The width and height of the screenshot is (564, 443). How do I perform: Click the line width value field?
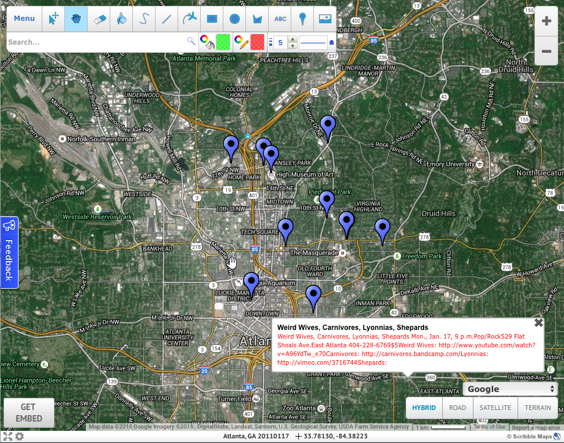click(281, 42)
